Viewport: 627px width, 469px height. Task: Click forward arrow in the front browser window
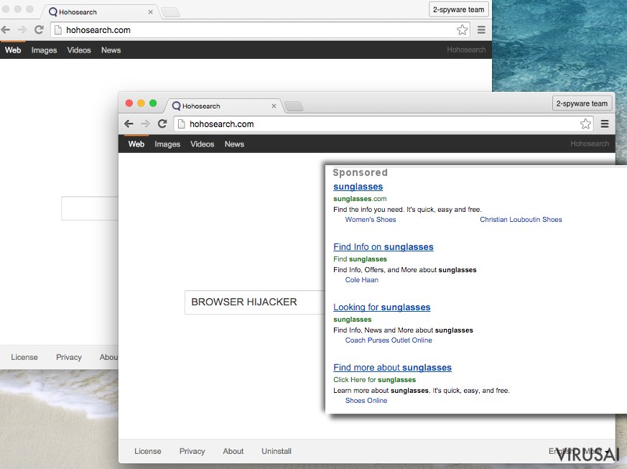(x=146, y=124)
